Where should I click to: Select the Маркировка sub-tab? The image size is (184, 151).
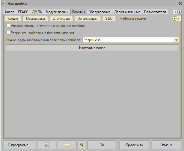coord(35,19)
